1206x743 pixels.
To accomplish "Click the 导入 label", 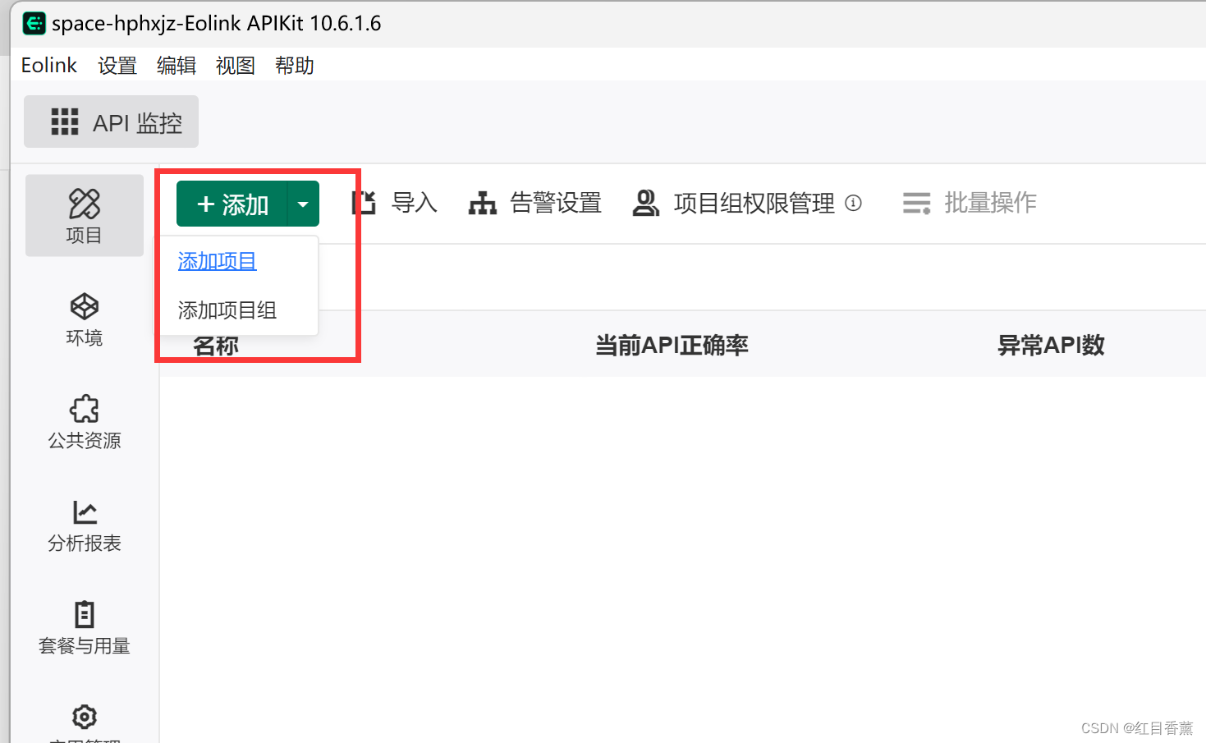I will [x=415, y=203].
